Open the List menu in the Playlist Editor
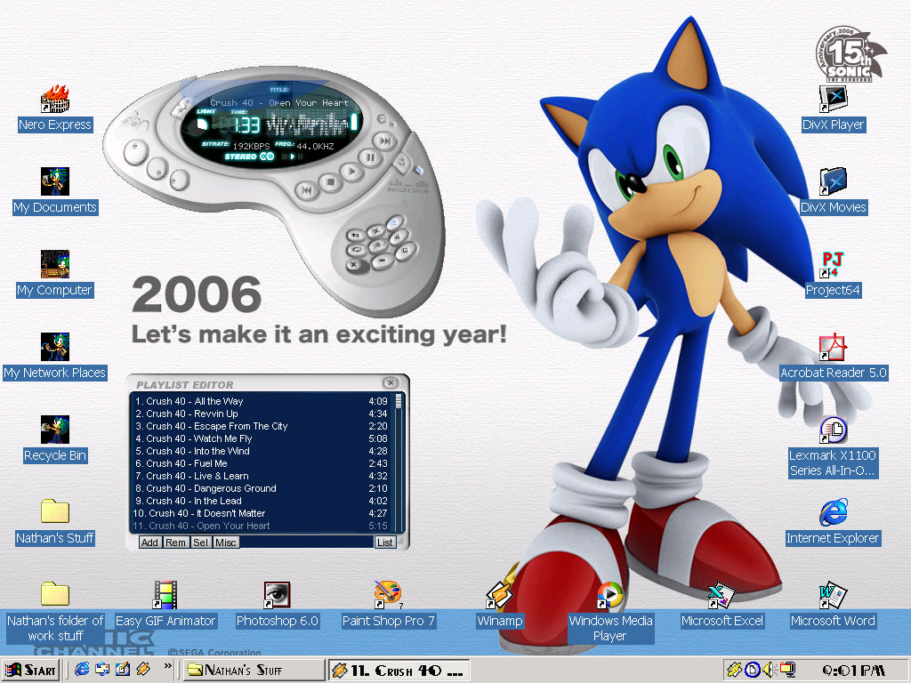This screenshot has height=683, width=911. [x=385, y=542]
